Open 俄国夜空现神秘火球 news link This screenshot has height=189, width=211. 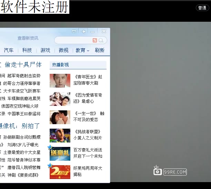(20, 106)
